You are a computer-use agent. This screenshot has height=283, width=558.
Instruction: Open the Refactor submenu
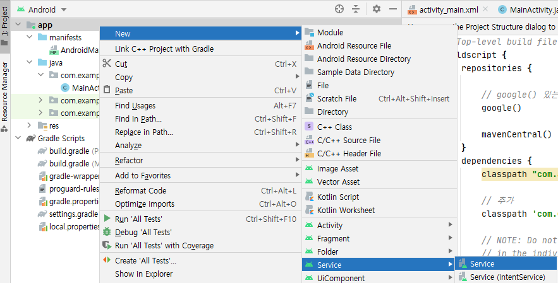pos(201,161)
